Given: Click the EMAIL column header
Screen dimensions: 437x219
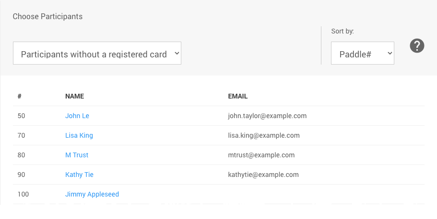Looking at the screenshot, I should pos(238,96).
